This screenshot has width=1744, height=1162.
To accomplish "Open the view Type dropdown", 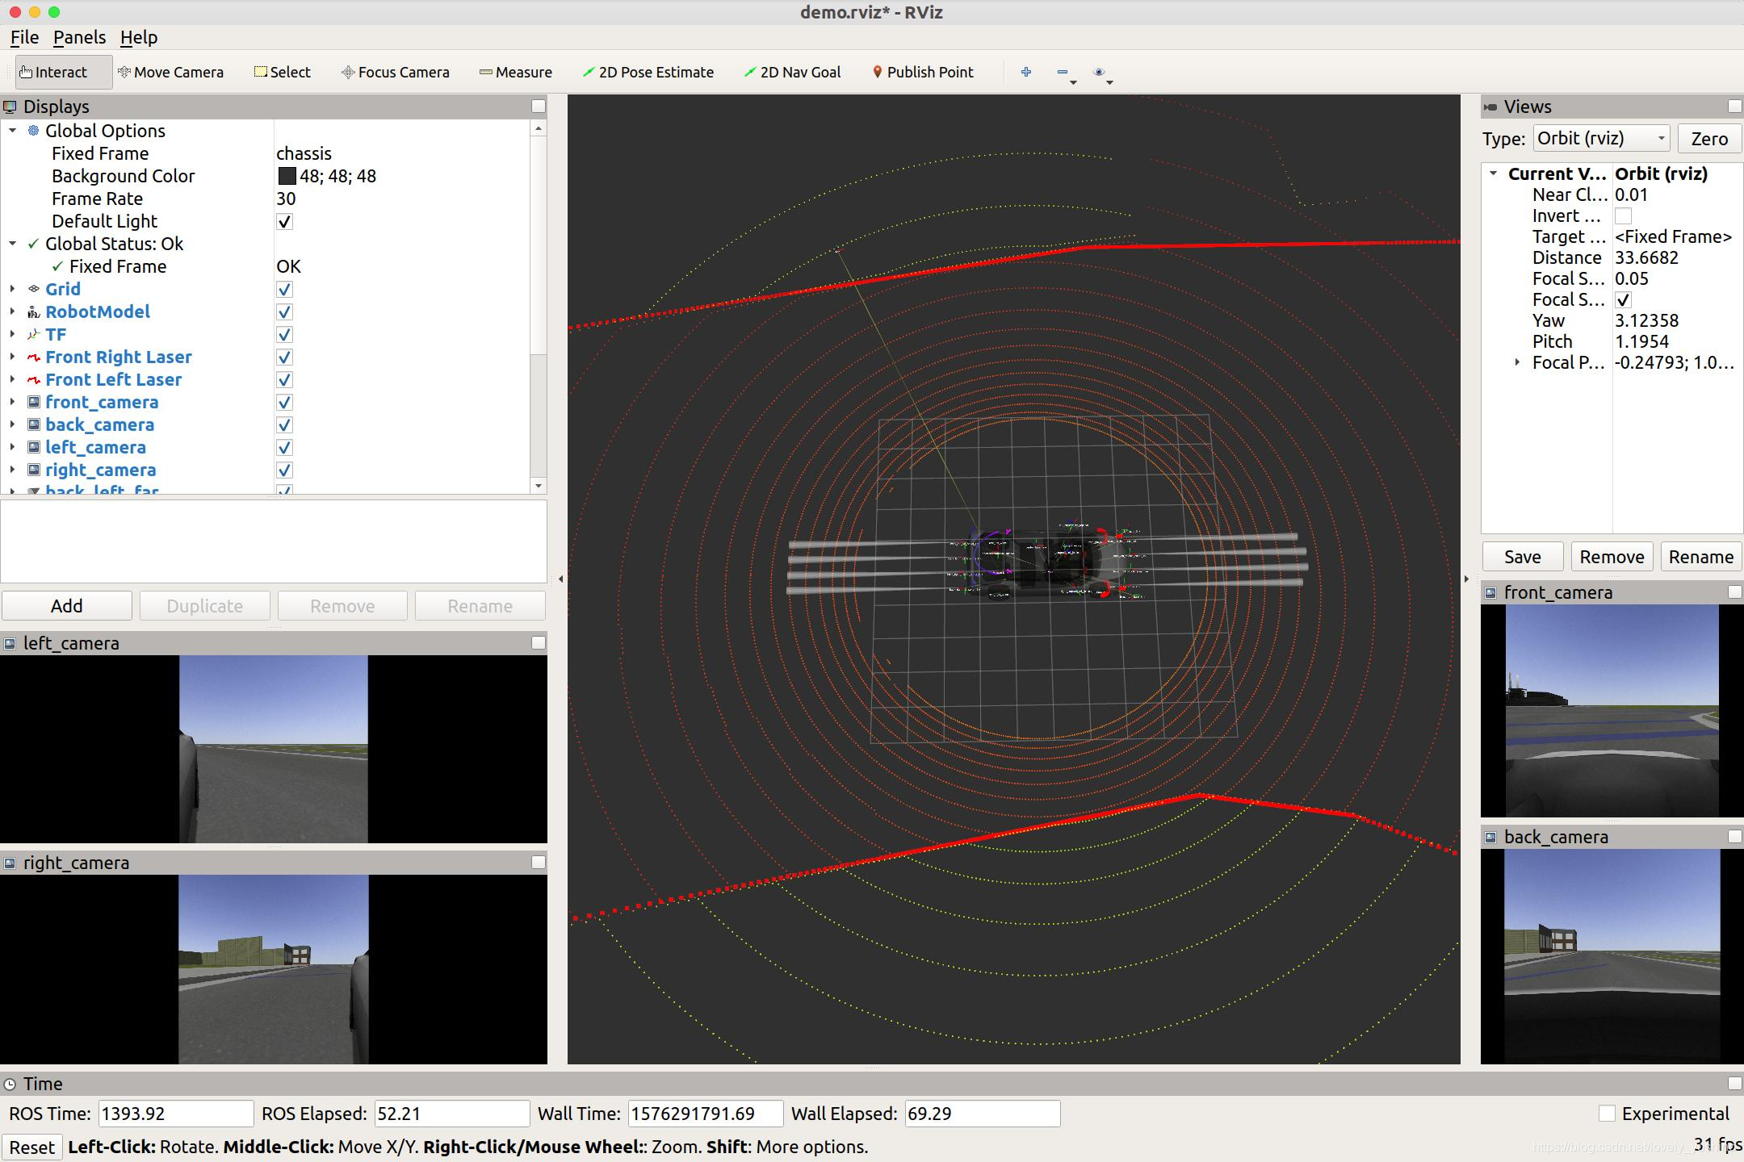I will click(x=1601, y=138).
